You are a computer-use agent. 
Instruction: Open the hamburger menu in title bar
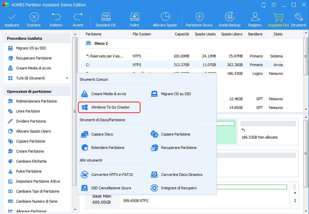[x=274, y=5]
